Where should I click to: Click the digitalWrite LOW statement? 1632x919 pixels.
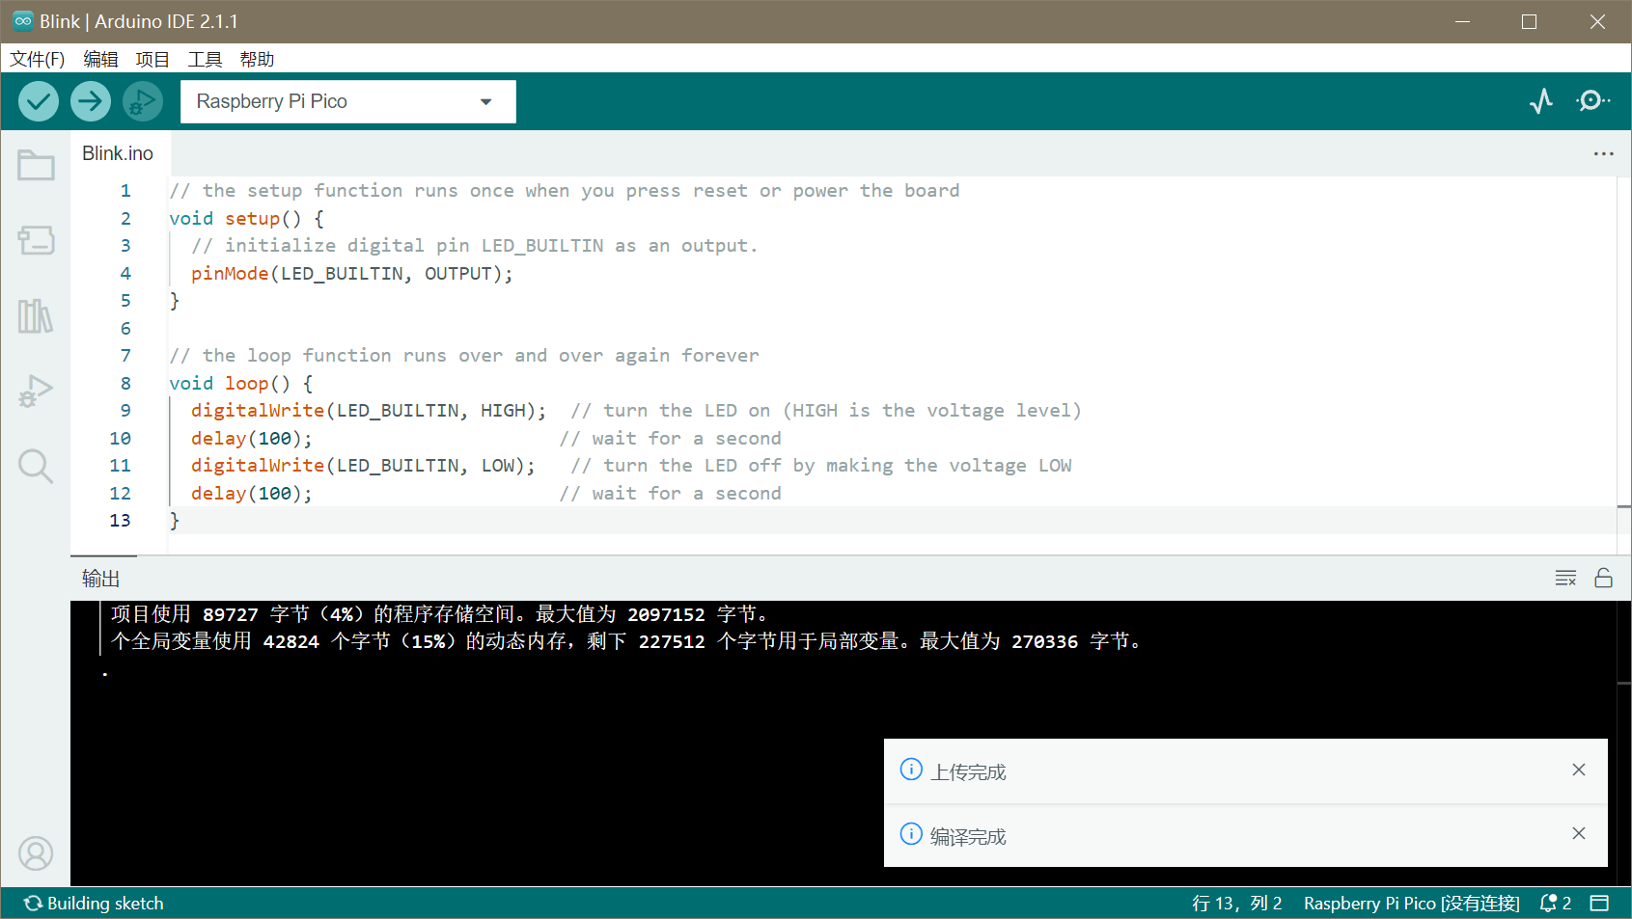point(363,466)
